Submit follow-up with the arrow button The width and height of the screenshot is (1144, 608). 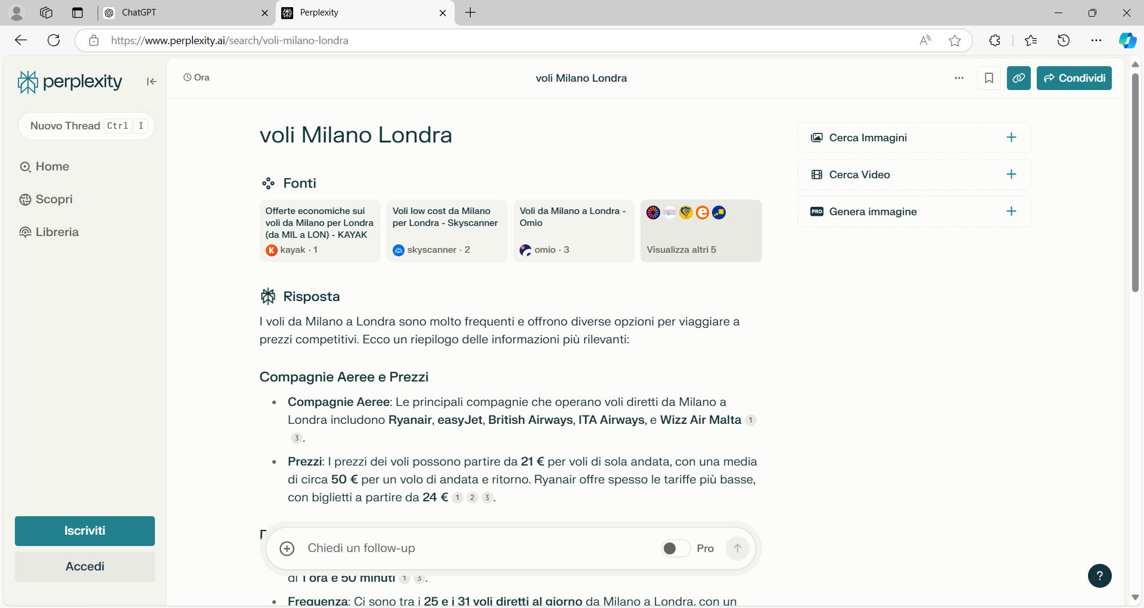737,548
